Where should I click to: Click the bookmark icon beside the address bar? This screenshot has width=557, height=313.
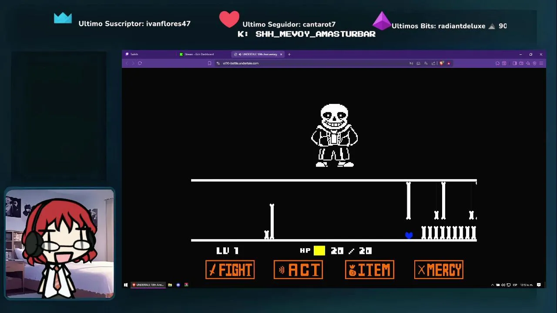209,63
